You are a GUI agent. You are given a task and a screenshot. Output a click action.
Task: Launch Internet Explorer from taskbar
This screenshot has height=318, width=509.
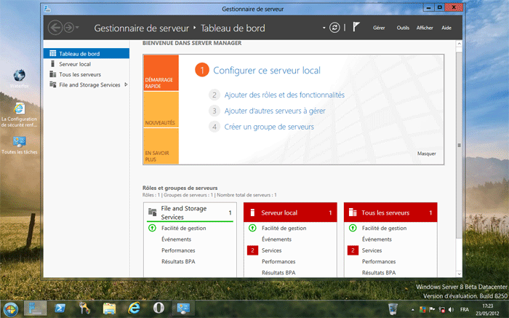click(134, 308)
